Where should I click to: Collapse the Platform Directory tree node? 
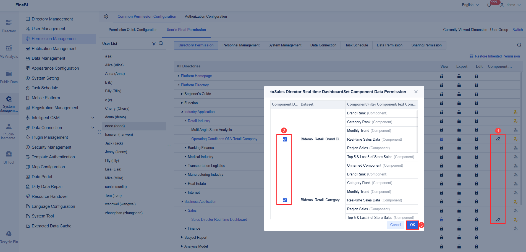pyautogui.click(x=179, y=85)
